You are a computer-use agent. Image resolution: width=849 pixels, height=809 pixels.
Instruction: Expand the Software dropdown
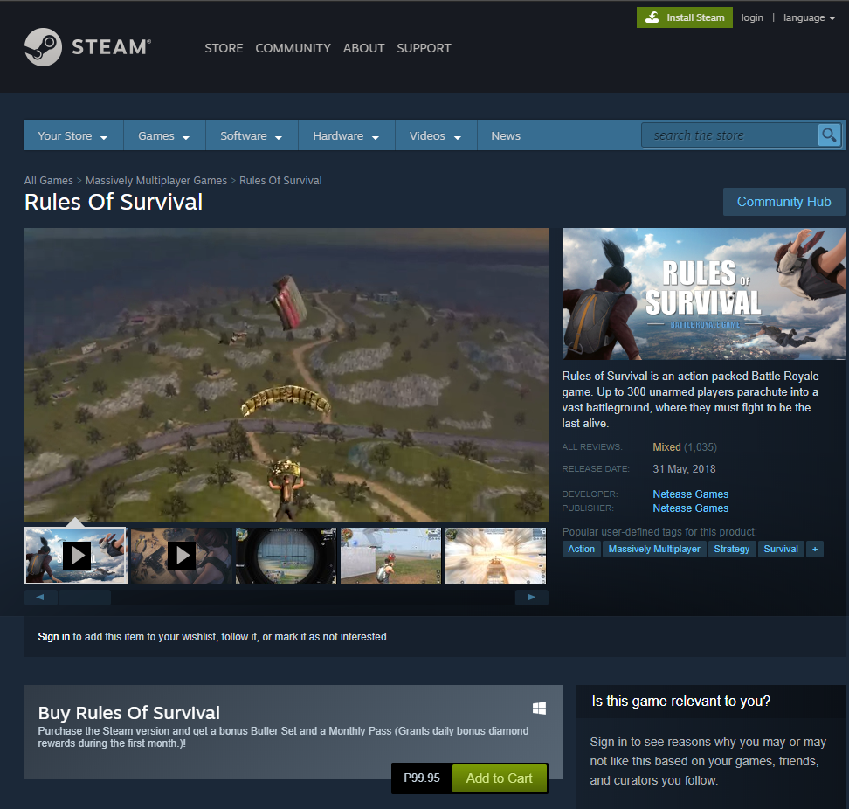tap(252, 135)
